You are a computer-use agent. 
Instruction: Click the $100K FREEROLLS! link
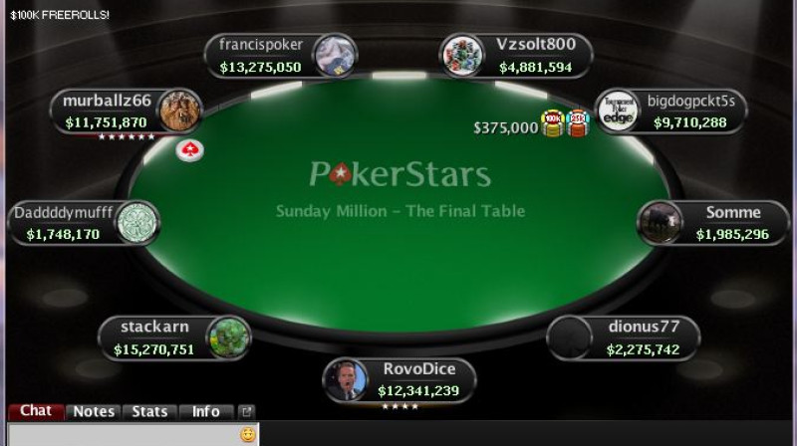point(60,15)
